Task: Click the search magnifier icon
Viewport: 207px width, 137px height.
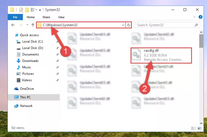Action: [196, 25]
